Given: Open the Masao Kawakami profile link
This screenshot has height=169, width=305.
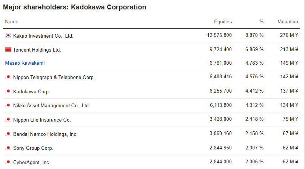Looking at the screenshot, I should point(25,63).
